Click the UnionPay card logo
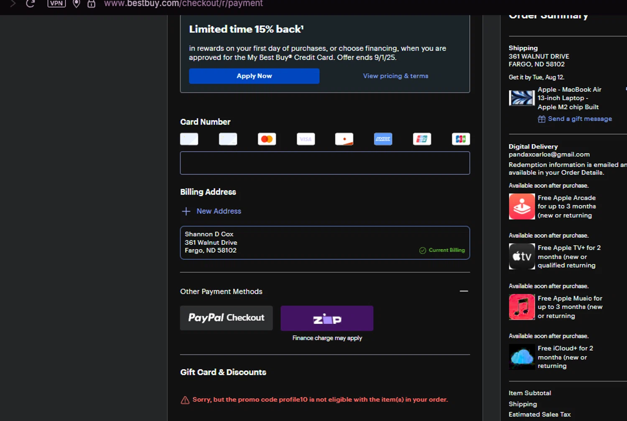 click(x=422, y=139)
